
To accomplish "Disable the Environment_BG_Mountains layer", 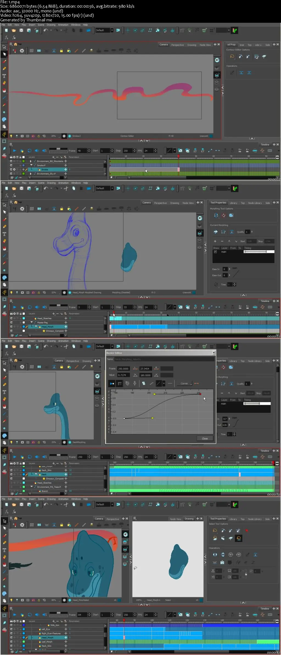I will tap(11, 161).
